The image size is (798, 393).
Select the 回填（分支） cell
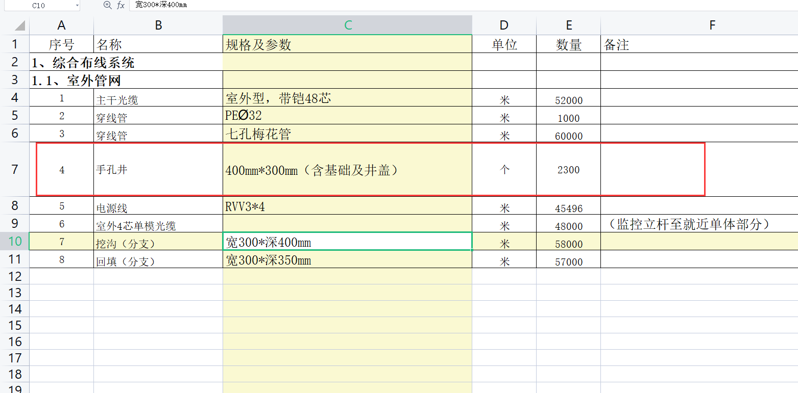click(158, 259)
